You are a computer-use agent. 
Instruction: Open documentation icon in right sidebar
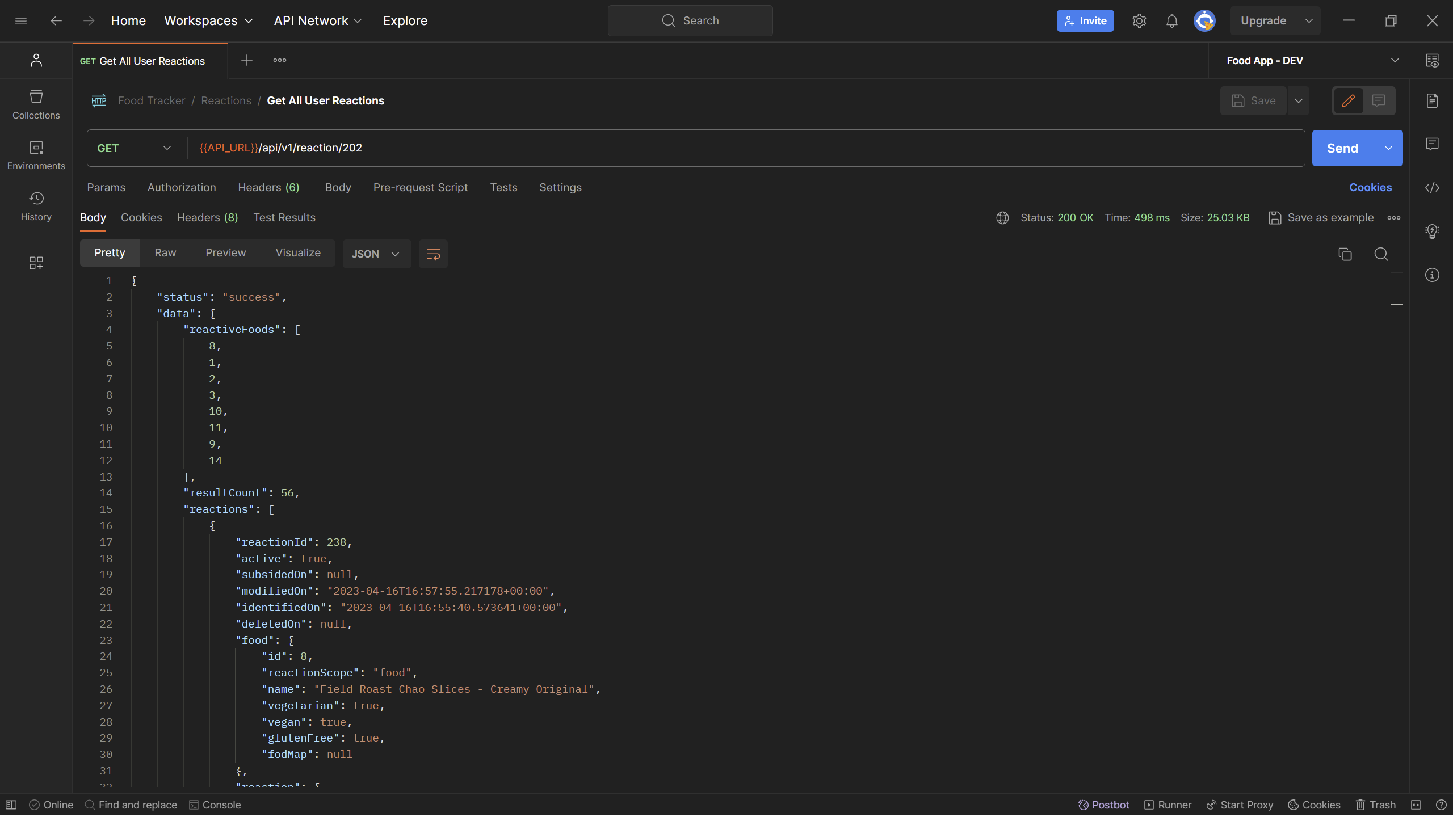pyautogui.click(x=1432, y=100)
